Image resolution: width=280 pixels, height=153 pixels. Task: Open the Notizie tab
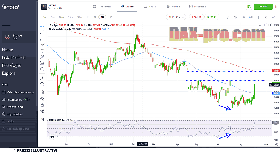(173, 7)
